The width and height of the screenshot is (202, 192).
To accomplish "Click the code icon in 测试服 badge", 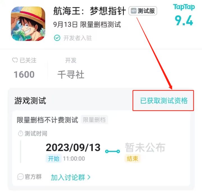I will point(134,11).
